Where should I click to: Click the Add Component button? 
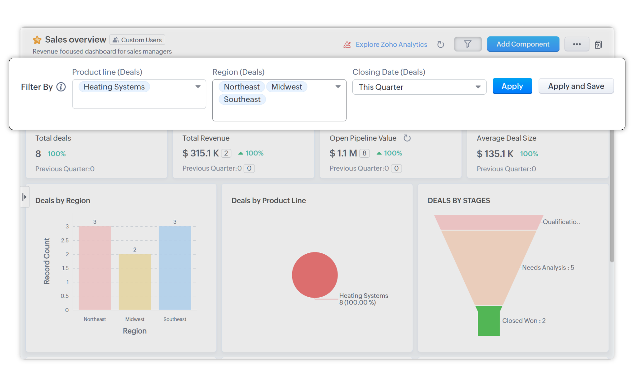(523, 44)
